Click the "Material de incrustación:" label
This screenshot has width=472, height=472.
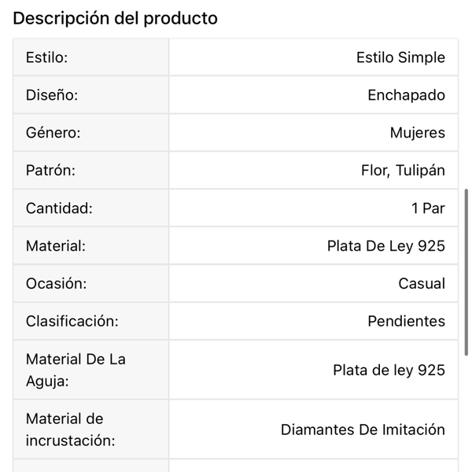coord(70,430)
